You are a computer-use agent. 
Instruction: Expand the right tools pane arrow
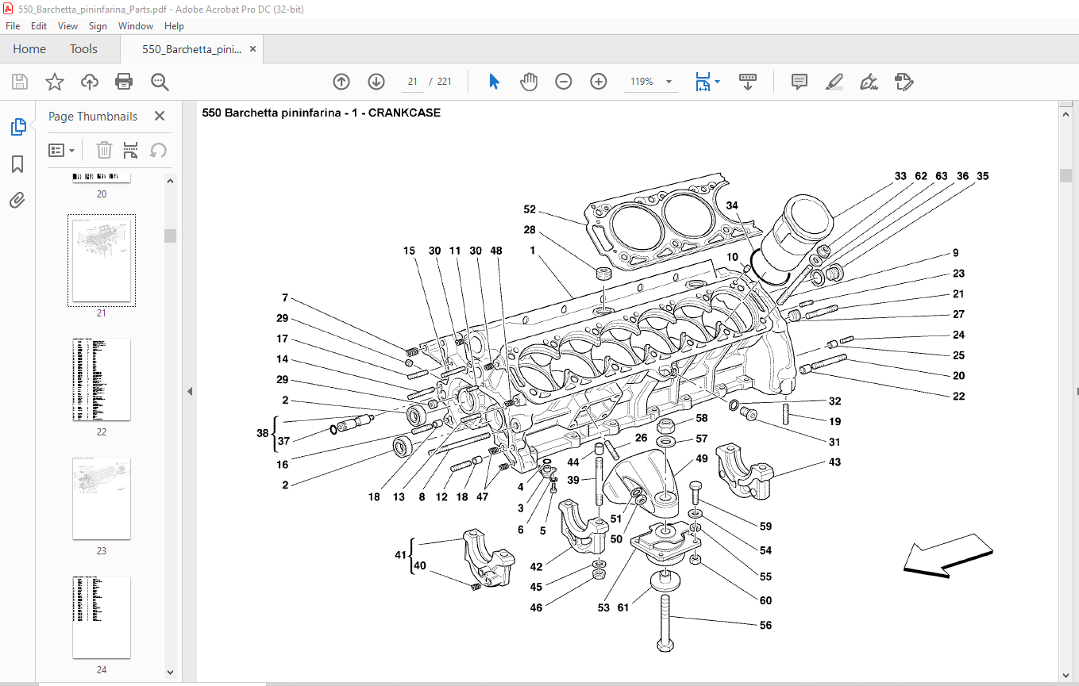tap(1077, 392)
